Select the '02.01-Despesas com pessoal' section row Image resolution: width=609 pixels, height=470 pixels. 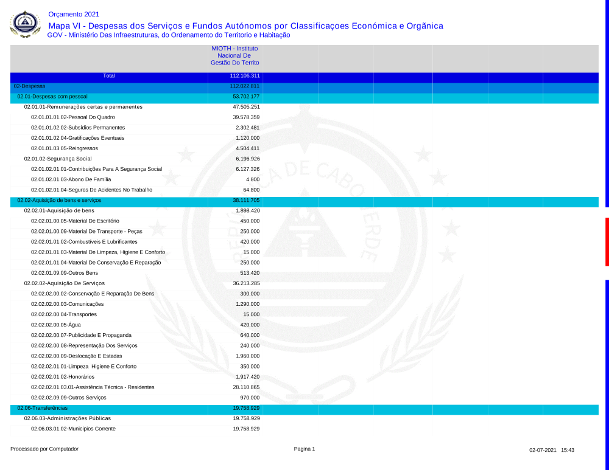click(52, 97)
